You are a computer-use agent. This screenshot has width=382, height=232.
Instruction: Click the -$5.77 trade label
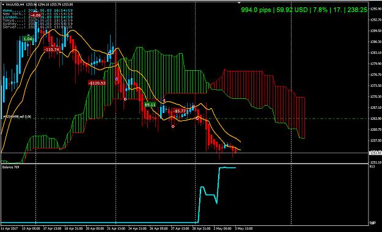pos(180,111)
